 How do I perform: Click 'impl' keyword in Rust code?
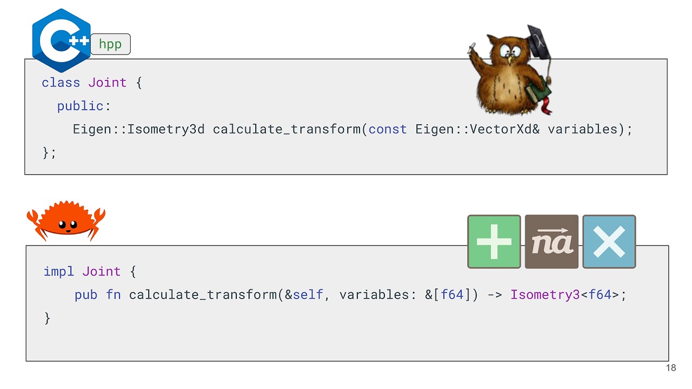point(58,271)
